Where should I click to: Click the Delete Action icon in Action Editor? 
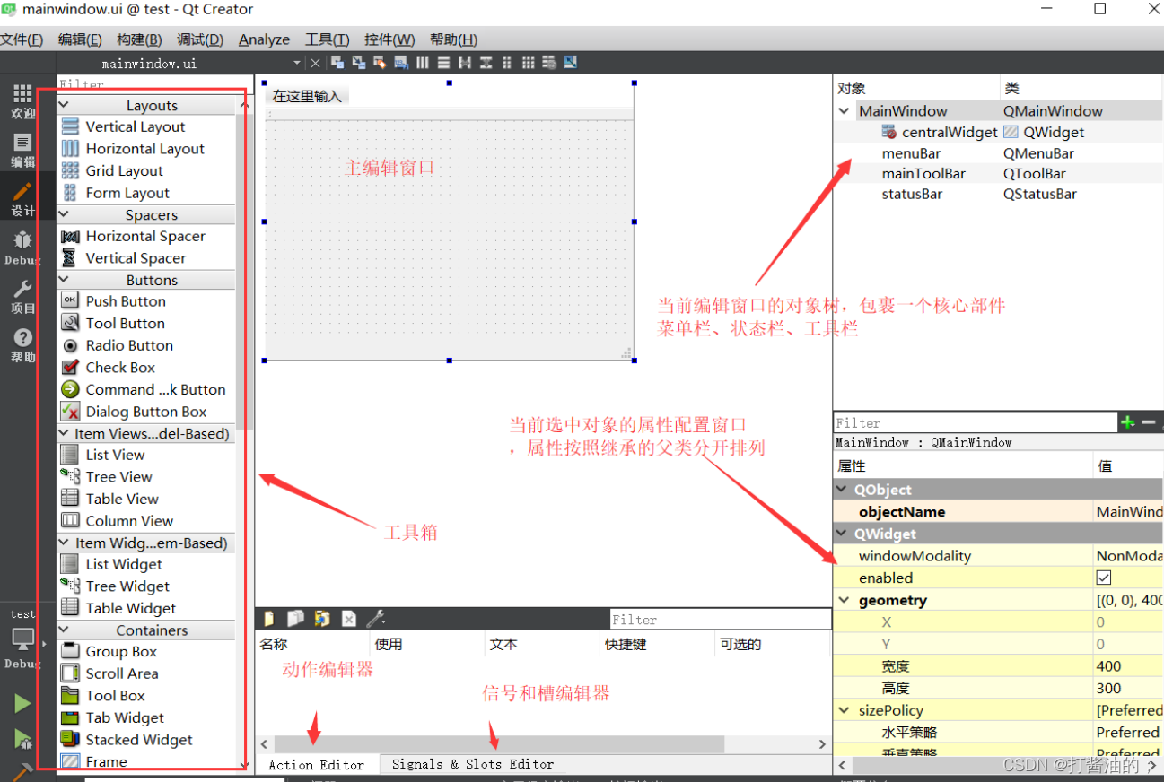(x=348, y=619)
